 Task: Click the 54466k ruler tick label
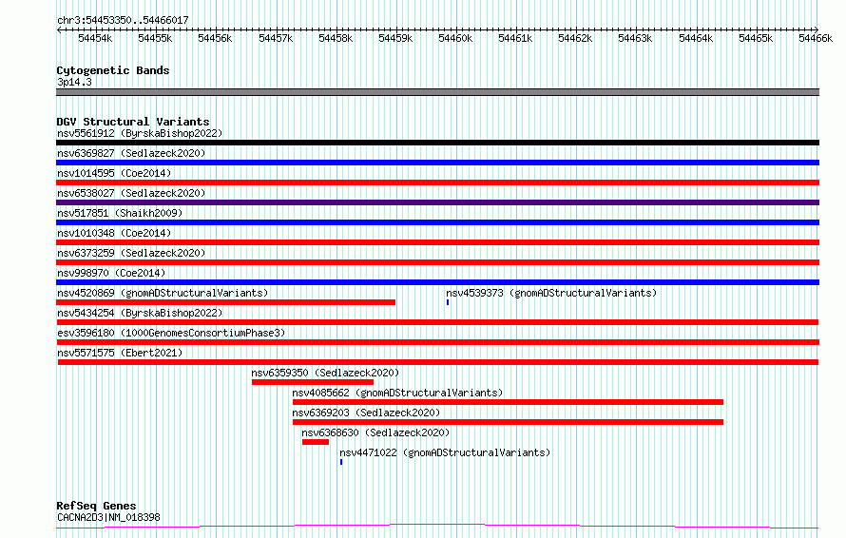click(816, 38)
